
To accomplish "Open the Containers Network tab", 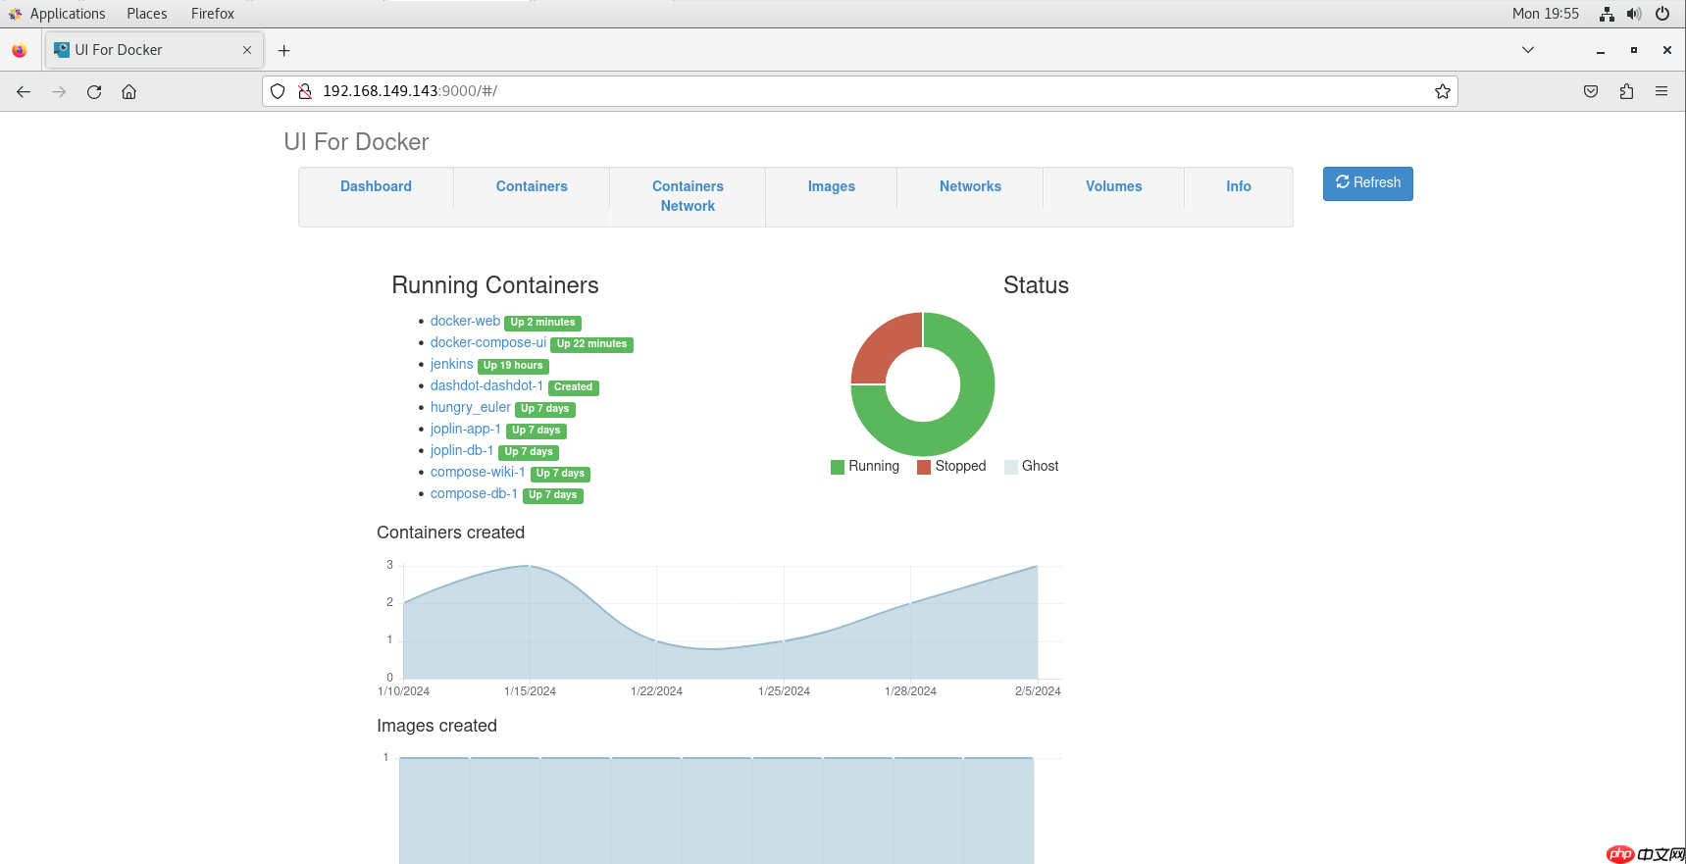I will coord(688,196).
